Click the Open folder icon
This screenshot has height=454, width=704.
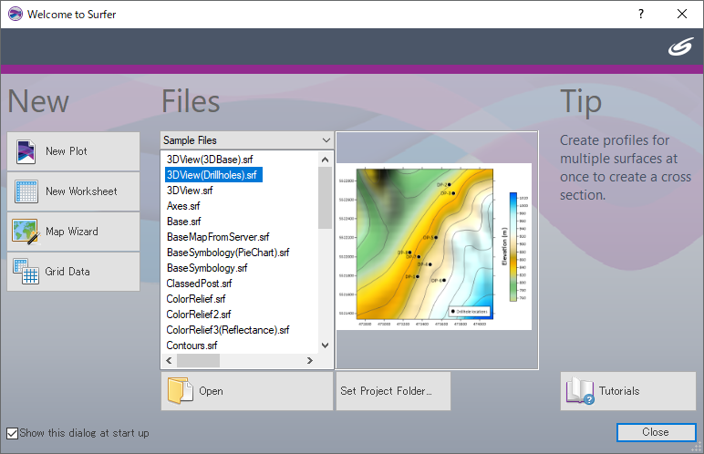click(180, 391)
